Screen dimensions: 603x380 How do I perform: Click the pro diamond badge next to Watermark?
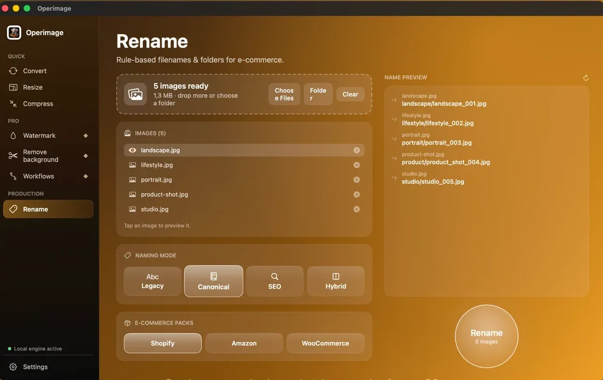click(86, 135)
